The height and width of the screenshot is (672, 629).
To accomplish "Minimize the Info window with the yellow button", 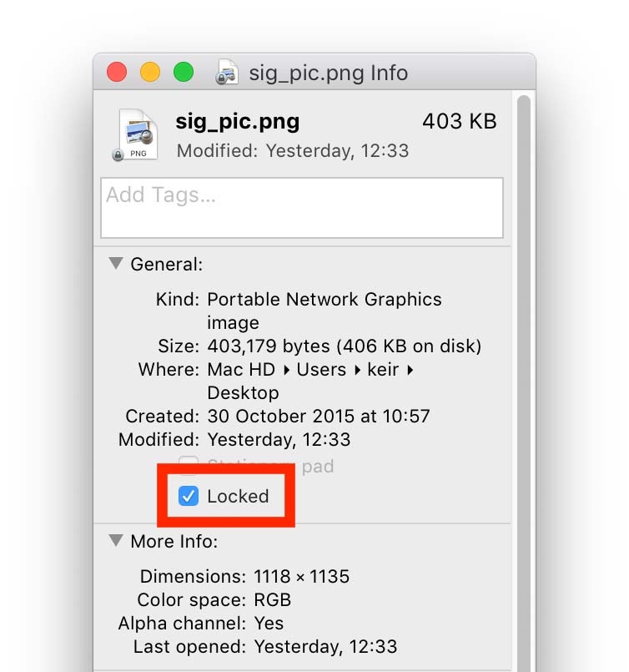I will point(150,73).
